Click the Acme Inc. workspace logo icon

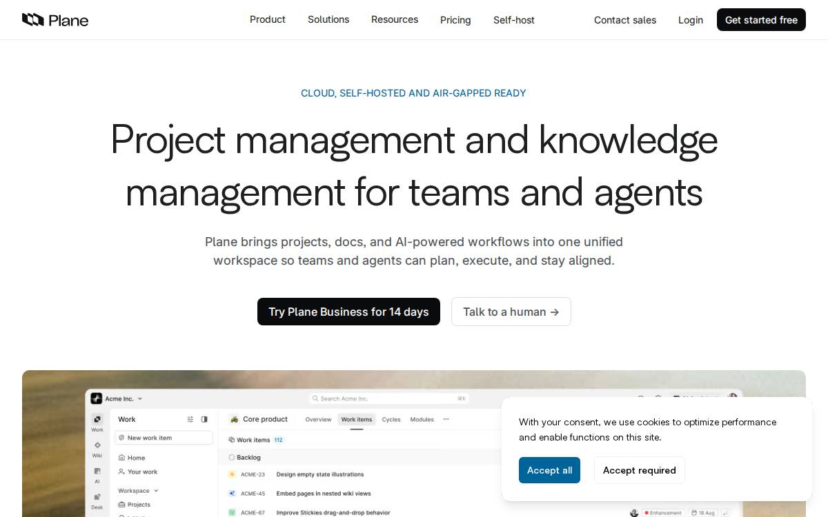pos(97,398)
